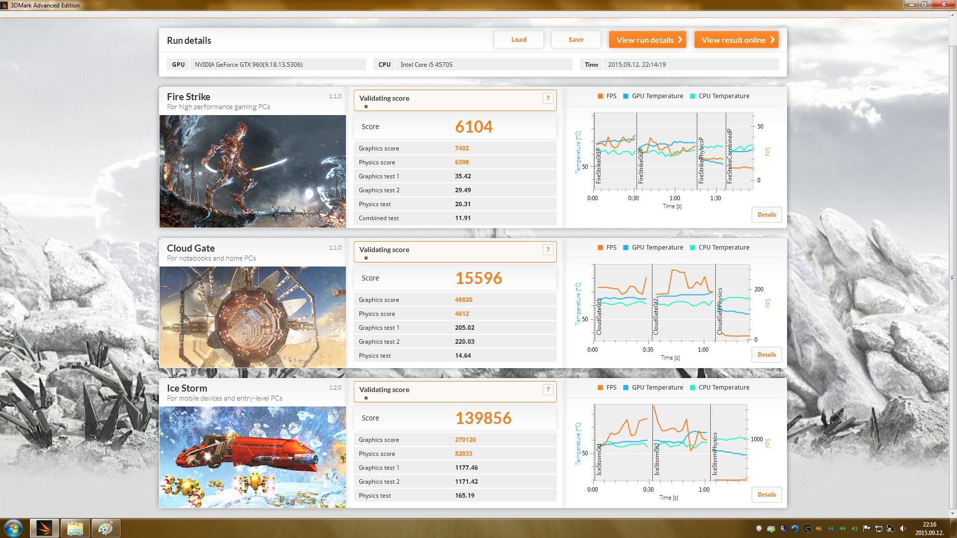The width and height of the screenshot is (957, 538).
Task: Click the taskbar clock showing 22:16
Action: (929, 529)
